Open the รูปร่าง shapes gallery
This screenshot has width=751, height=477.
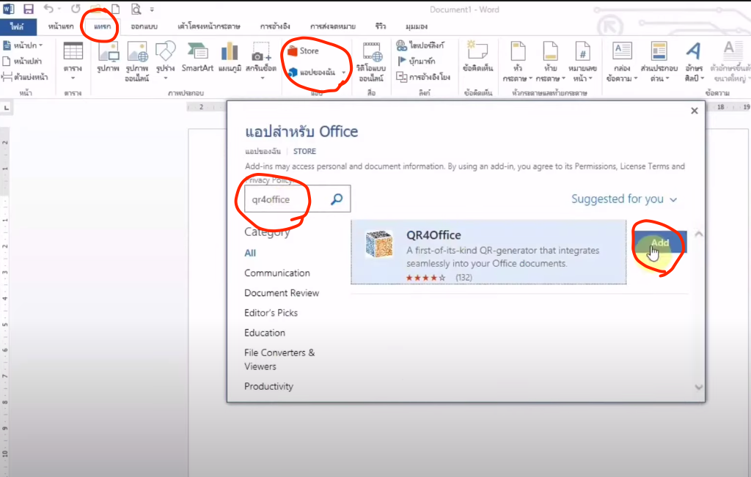click(166, 61)
